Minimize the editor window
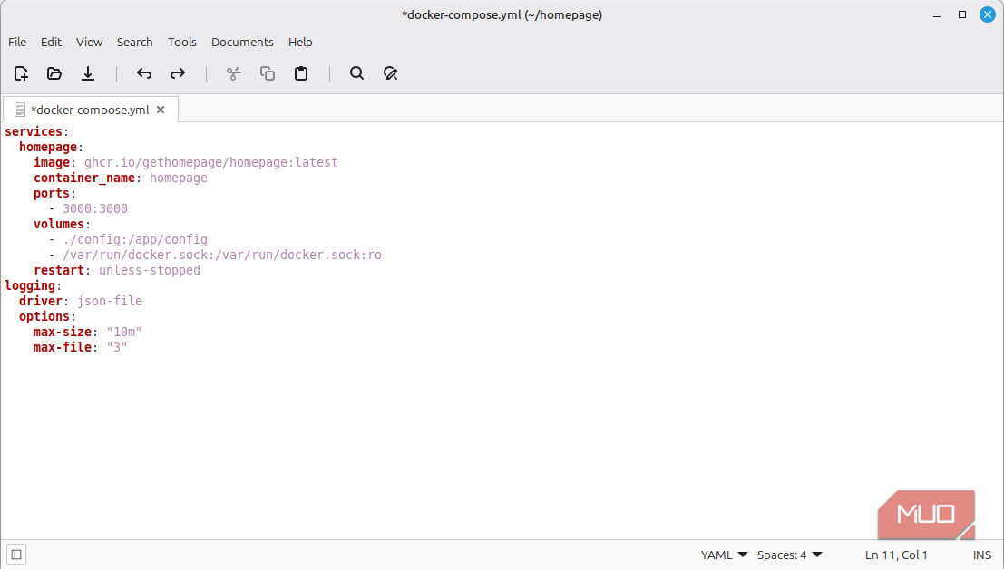Screen dimensions: 1004x569 coord(937,14)
